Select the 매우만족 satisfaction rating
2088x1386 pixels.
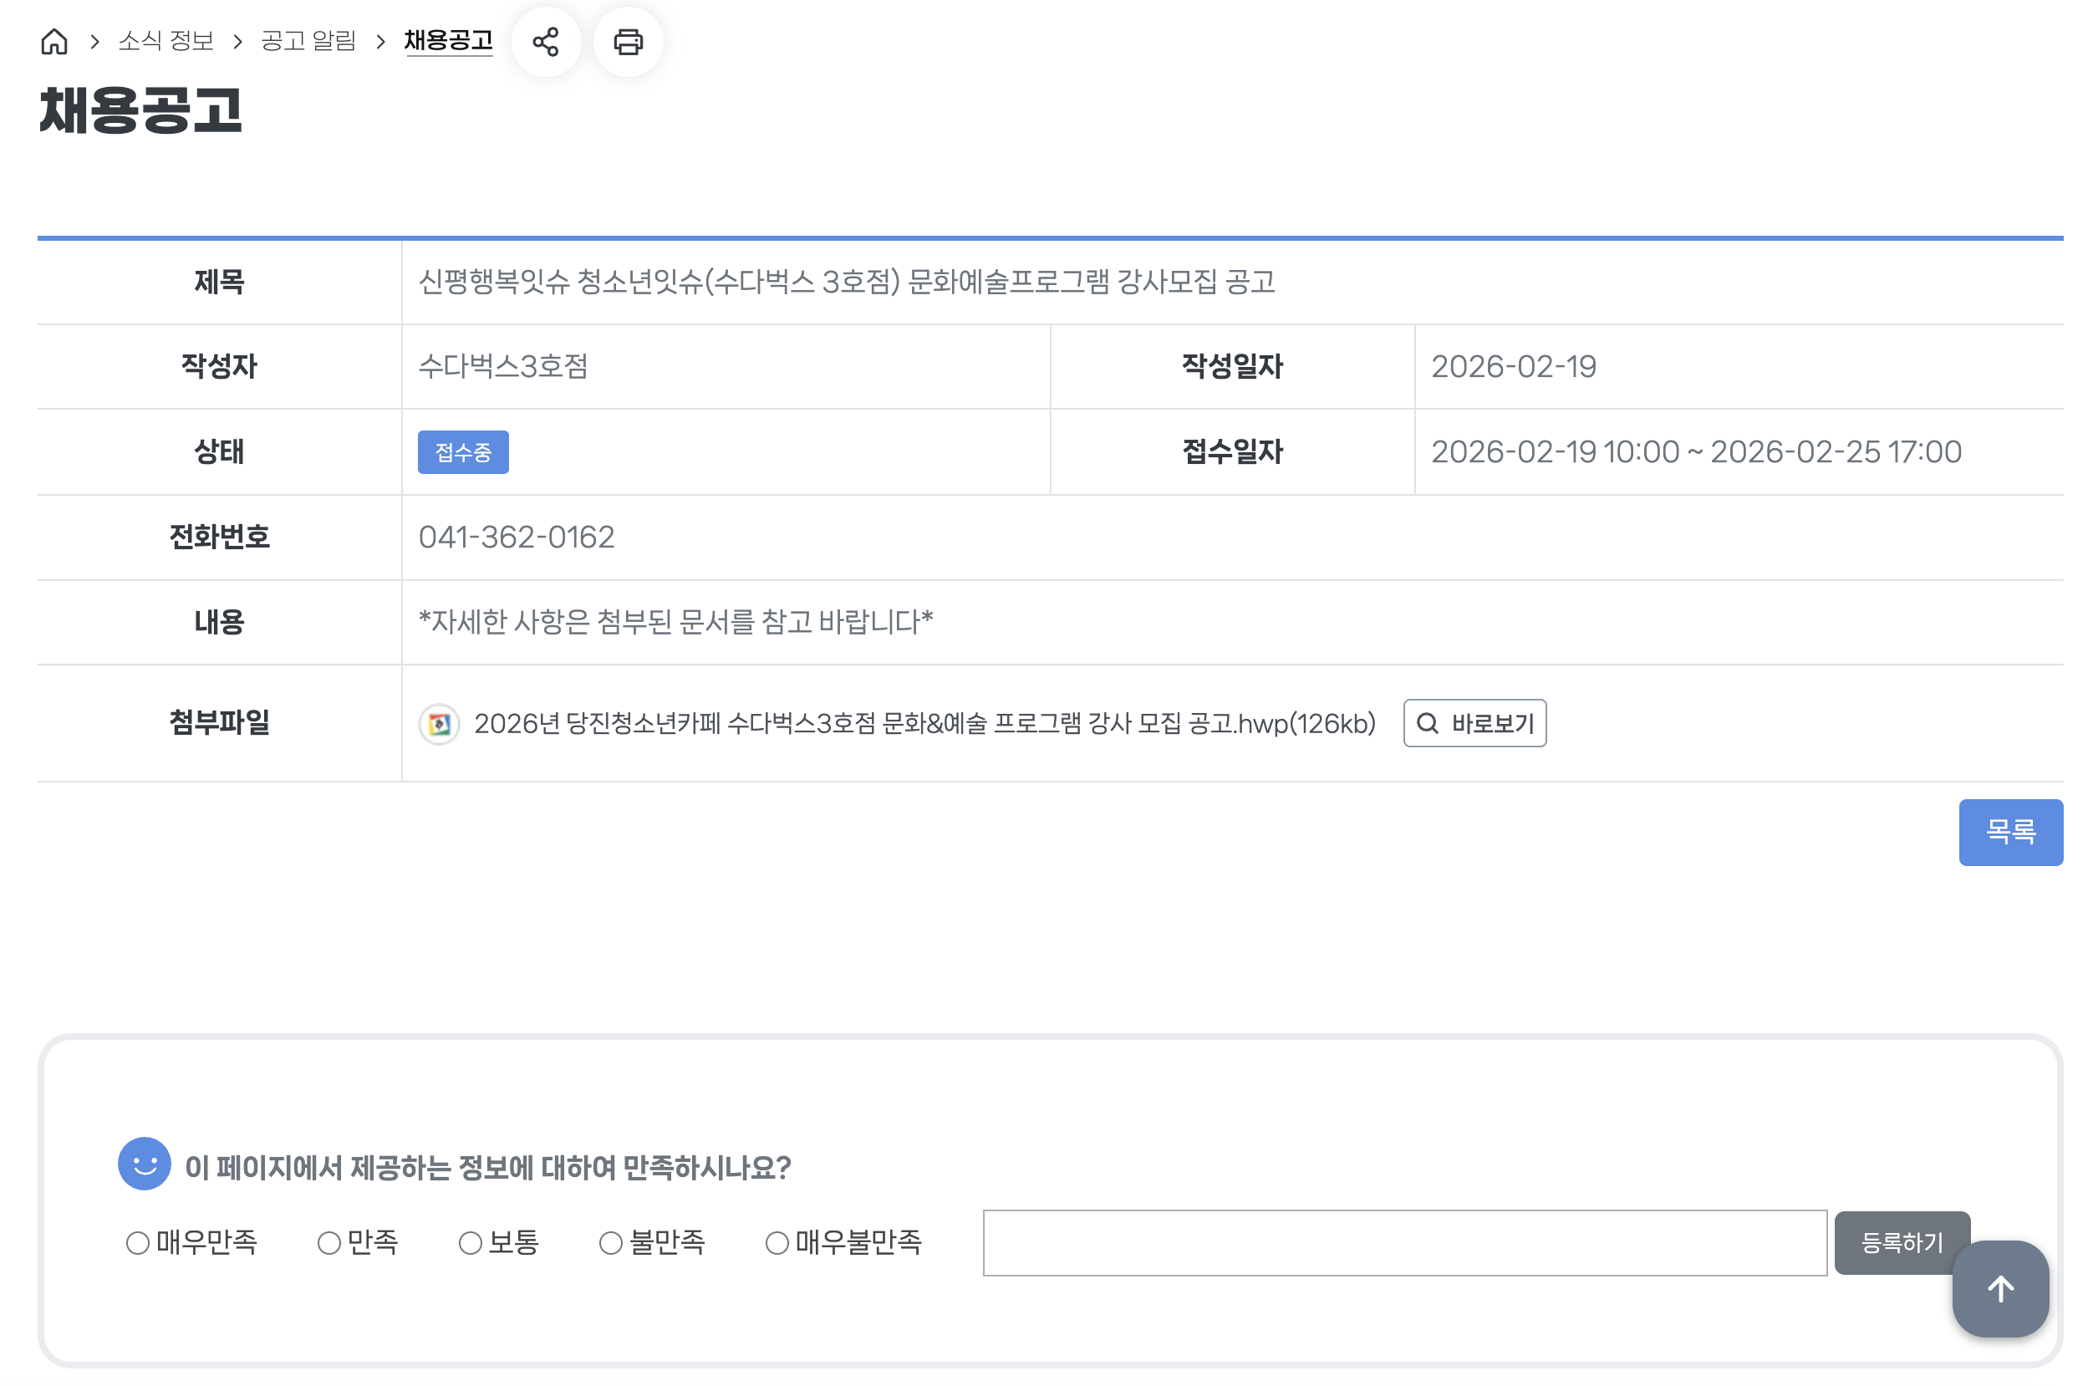click(137, 1242)
